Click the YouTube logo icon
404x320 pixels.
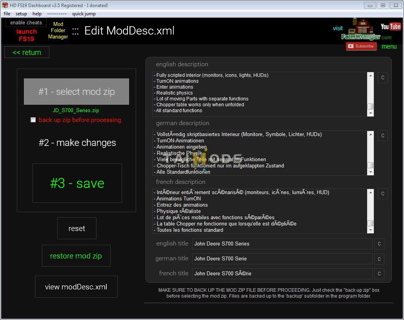391,27
